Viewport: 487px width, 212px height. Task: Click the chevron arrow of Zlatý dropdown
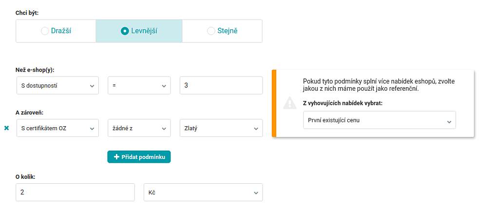point(256,128)
